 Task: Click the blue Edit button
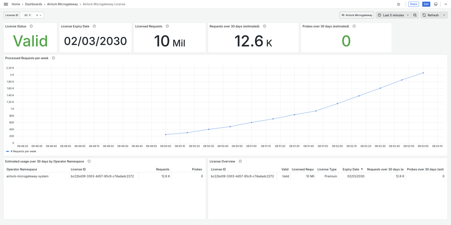(426, 4)
